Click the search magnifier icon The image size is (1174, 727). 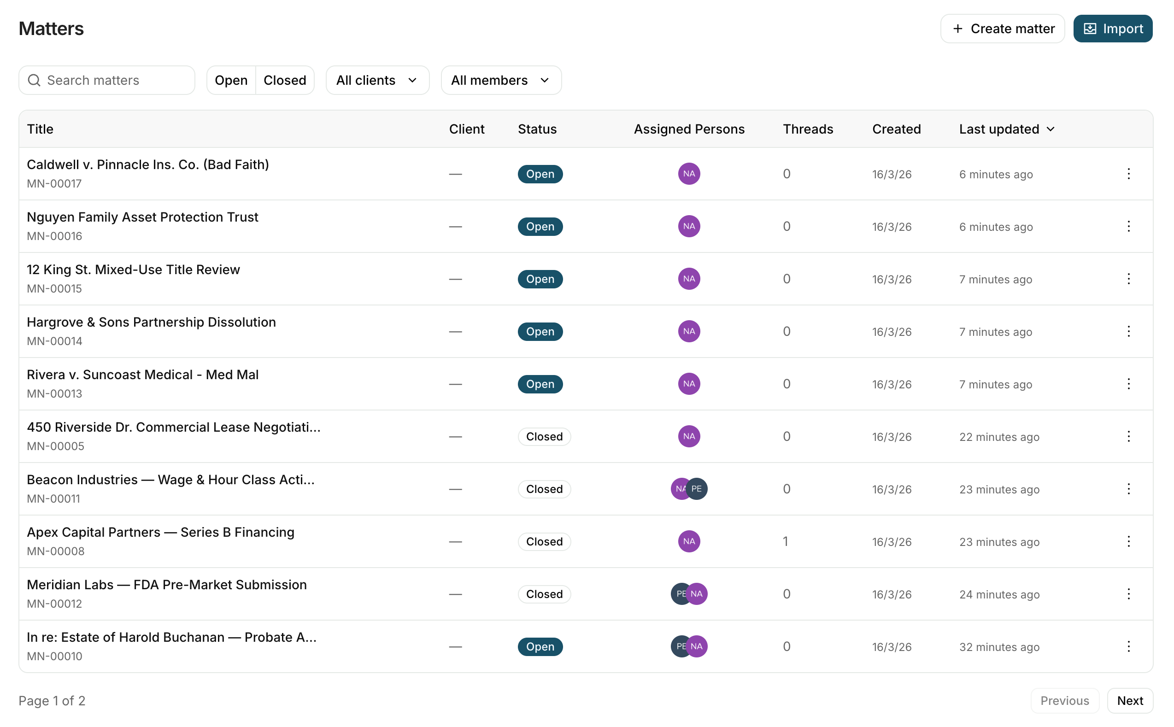[34, 80]
